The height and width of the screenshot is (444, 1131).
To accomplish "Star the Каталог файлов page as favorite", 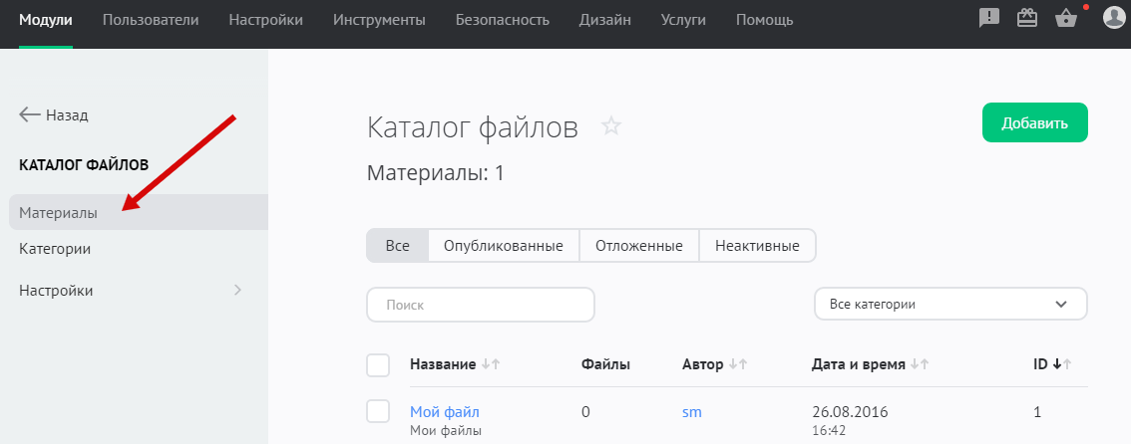I will [x=611, y=126].
